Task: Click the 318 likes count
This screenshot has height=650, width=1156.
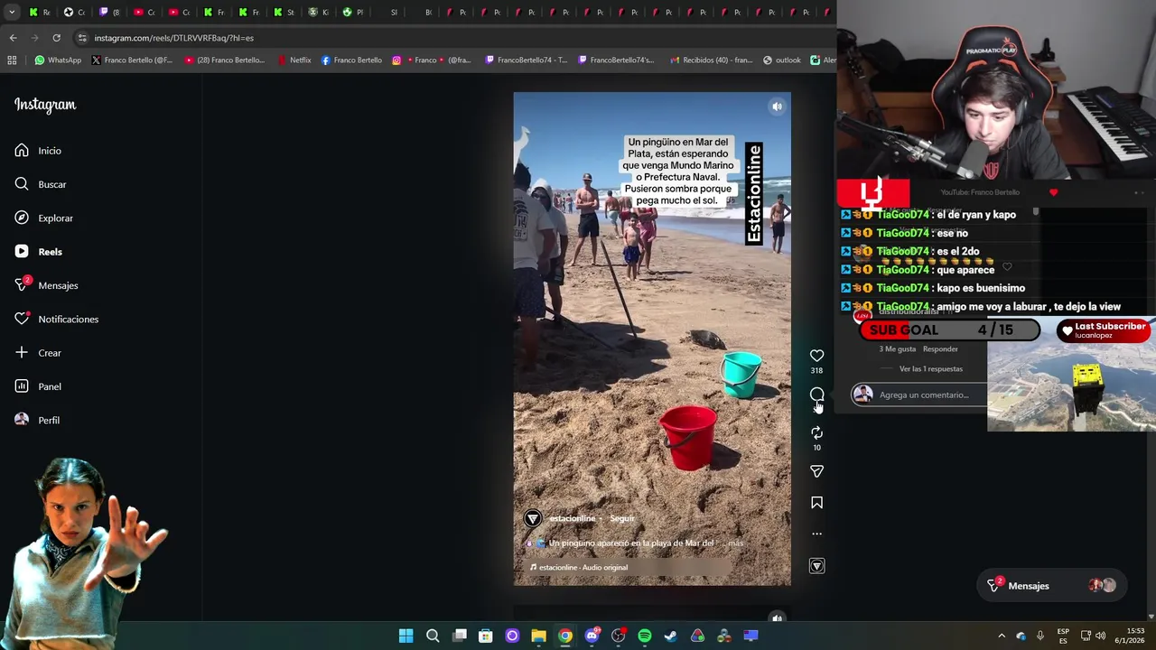Action: pyautogui.click(x=816, y=370)
